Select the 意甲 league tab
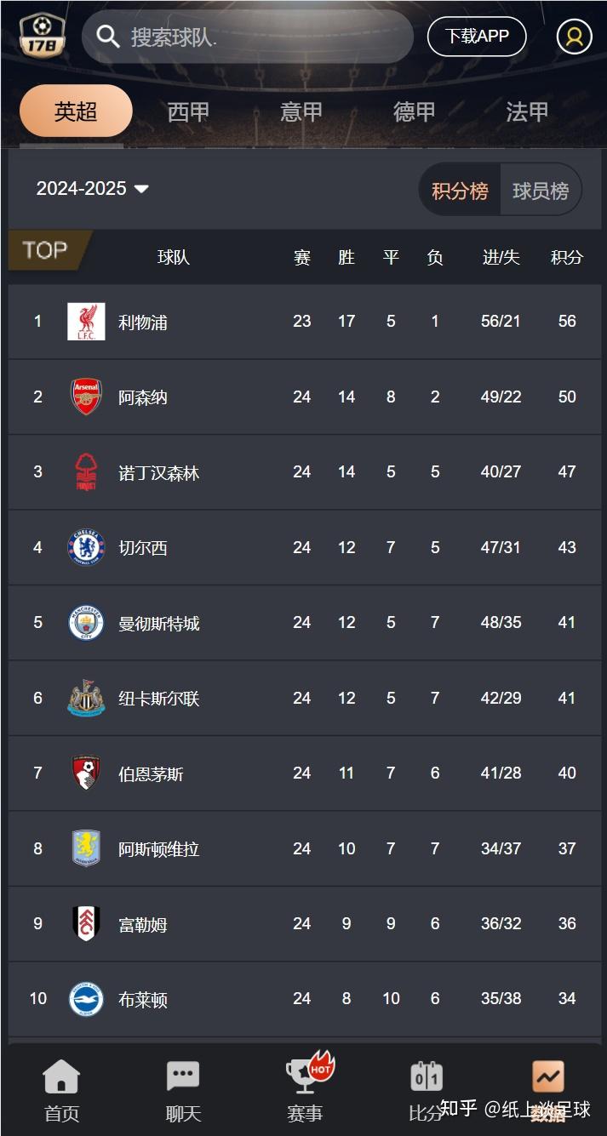Image resolution: width=607 pixels, height=1136 pixels. tap(301, 111)
